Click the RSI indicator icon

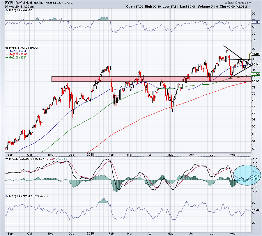7,10
